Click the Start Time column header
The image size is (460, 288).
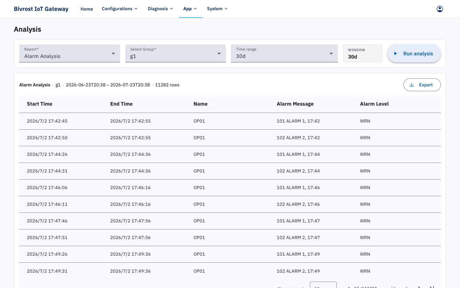coord(40,104)
